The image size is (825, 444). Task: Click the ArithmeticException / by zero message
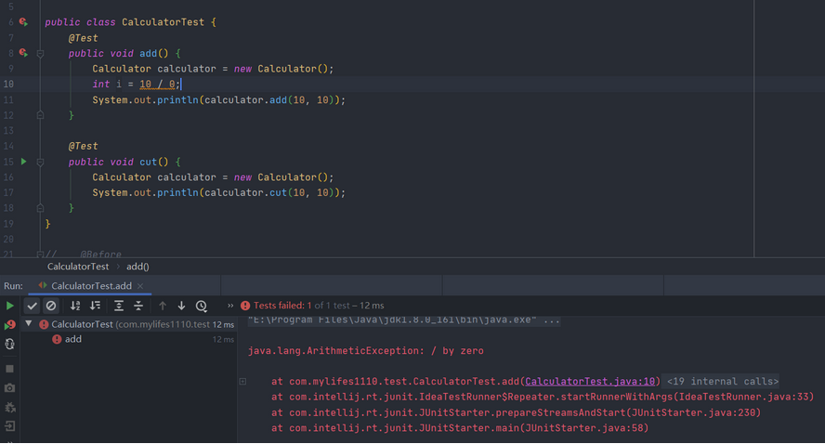click(366, 351)
